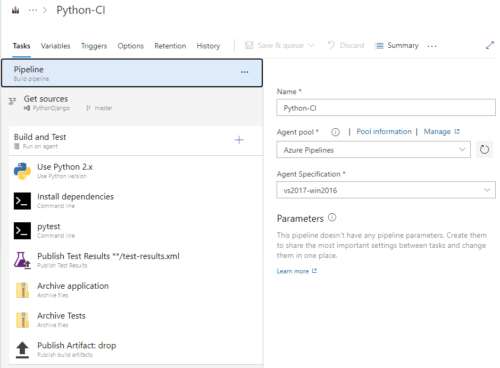Click the build pipelines icon in breadcrumb

15,10
